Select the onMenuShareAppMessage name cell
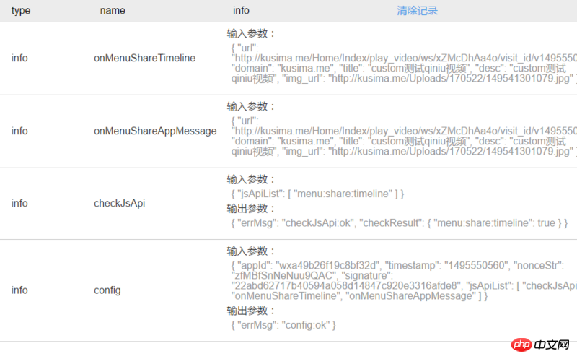 click(x=155, y=131)
